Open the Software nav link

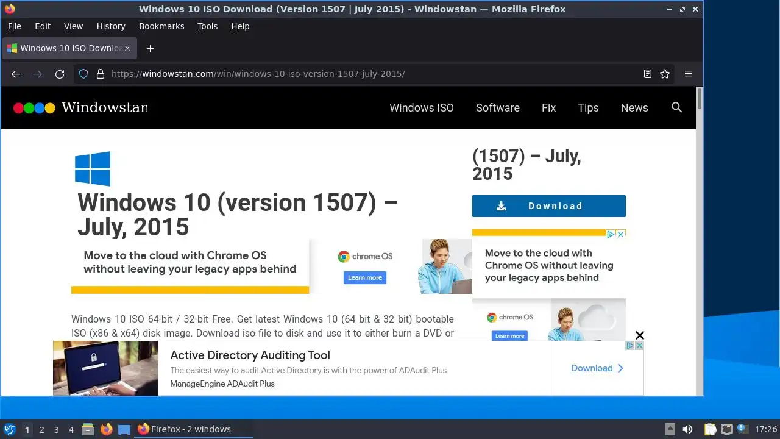pos(498,108)
